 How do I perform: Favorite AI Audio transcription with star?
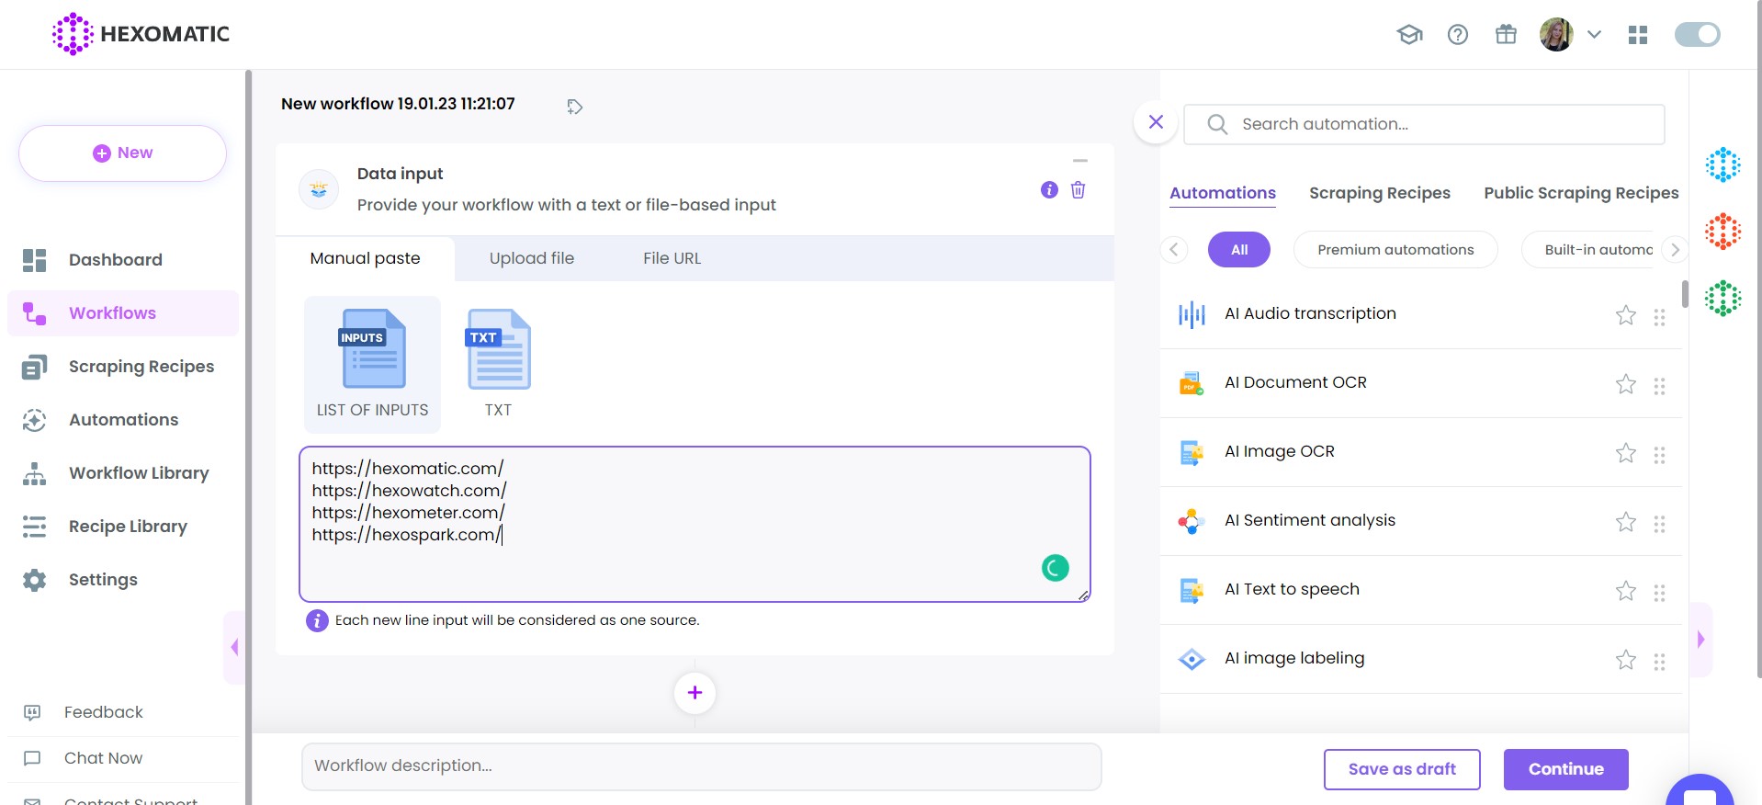(x=1625, y=315)
